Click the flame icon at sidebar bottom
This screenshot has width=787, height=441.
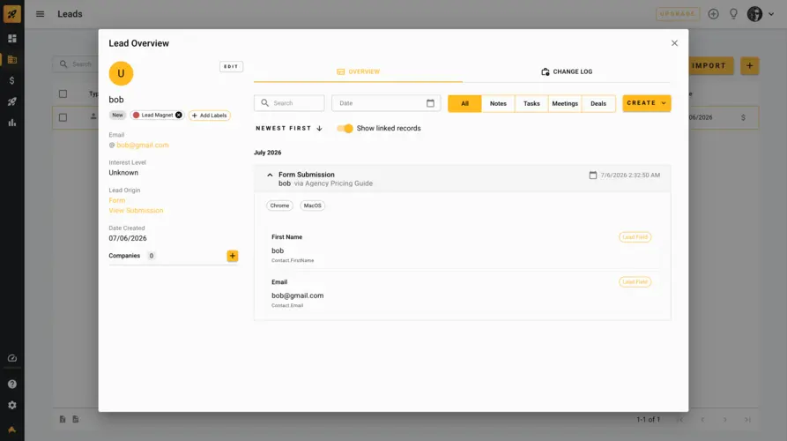pos(12,430)
